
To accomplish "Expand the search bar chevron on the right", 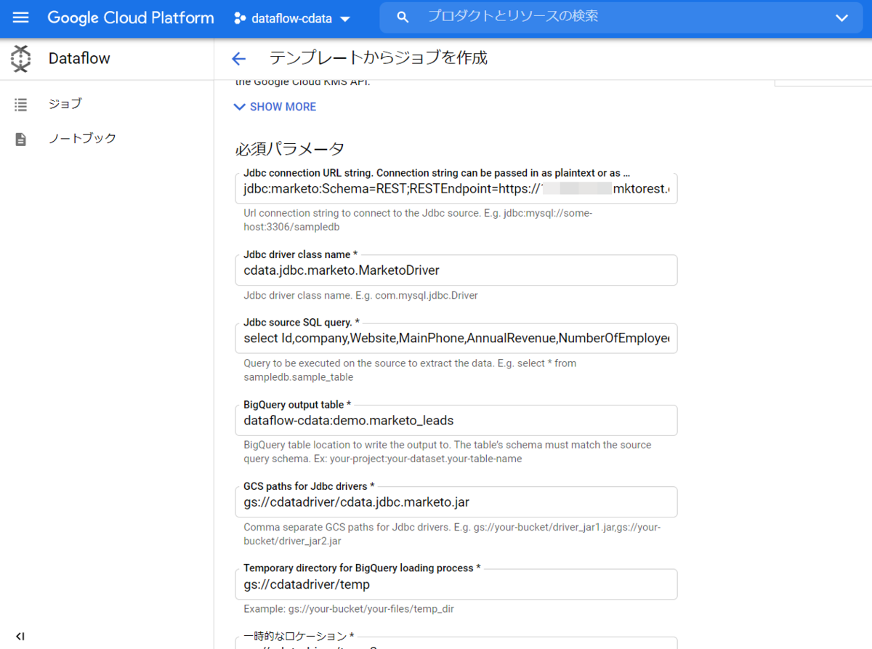I will click(841, 17).
